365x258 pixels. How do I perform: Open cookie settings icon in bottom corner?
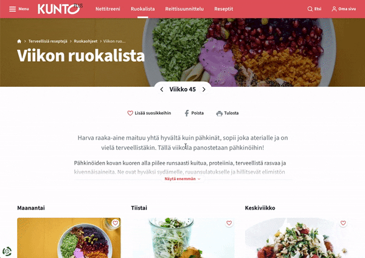[x=7, y=251]
